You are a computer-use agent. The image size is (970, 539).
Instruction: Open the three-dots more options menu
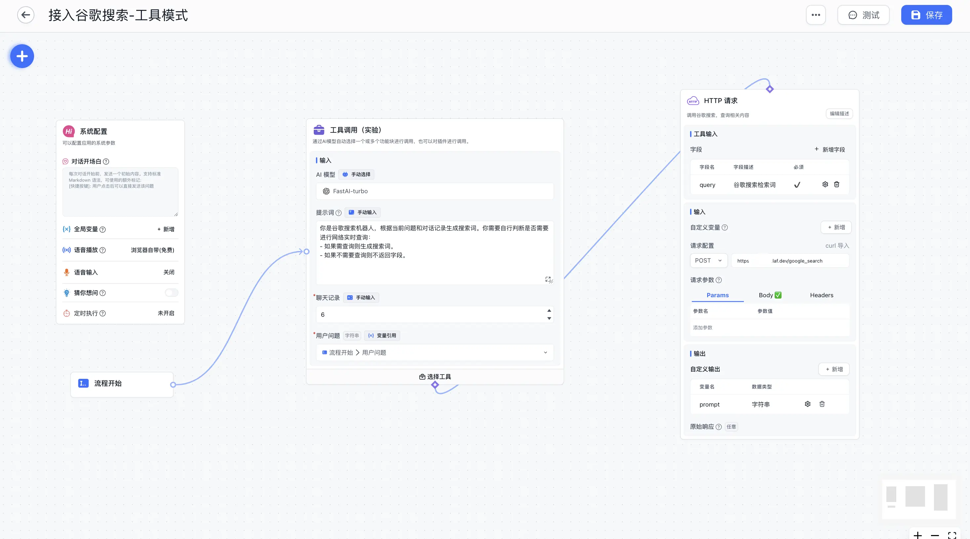tap(816, 15)
